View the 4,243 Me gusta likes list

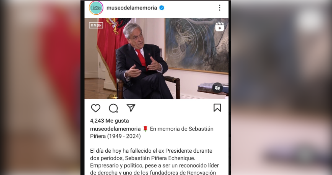coord(109,121)
